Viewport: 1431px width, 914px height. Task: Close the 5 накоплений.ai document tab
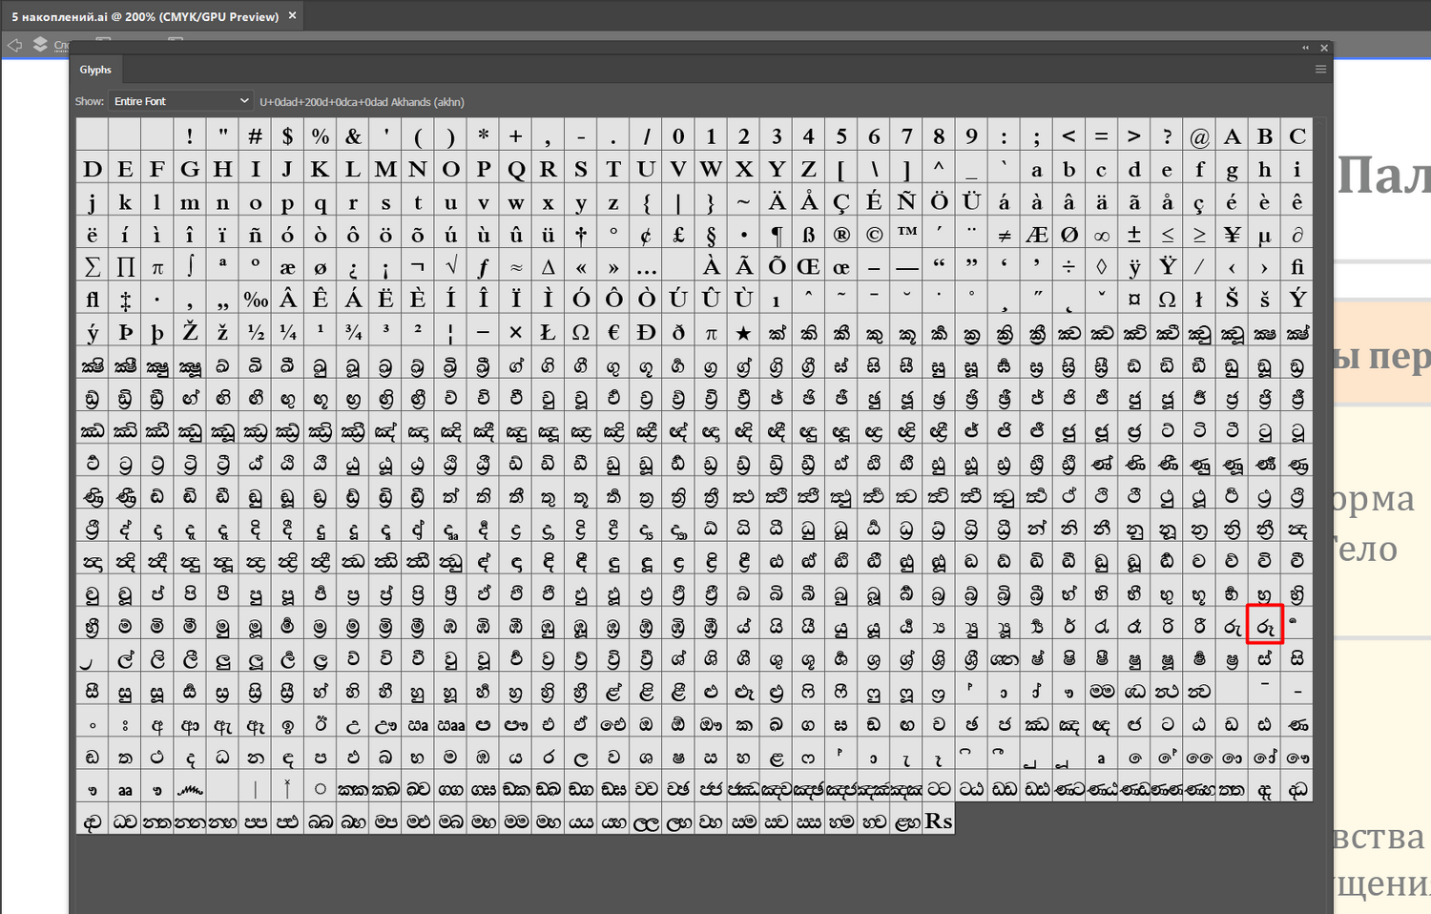[x=292, y=15]
